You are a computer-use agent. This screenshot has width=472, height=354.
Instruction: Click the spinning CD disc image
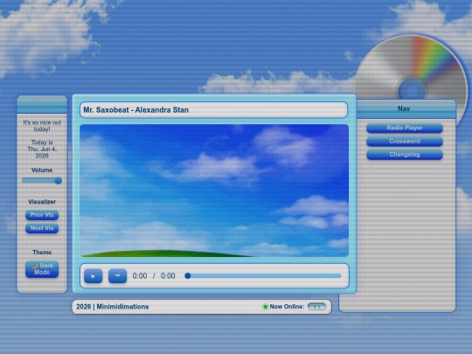click(x=411, y=67)
